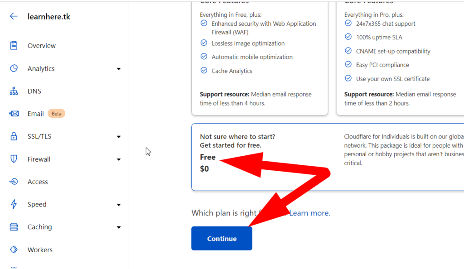The height and width of the screenshot is (269, 464).
Task: Click the checkmark beside Automatic mobile optimization
Action: click(204, 57)
